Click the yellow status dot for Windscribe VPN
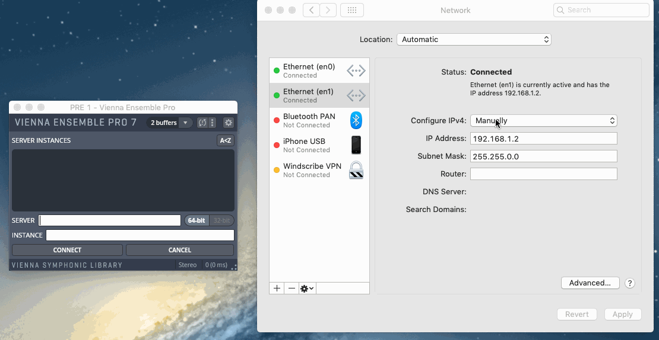The height and width of the screenshot is (340, 659). (x=277, y=170)
